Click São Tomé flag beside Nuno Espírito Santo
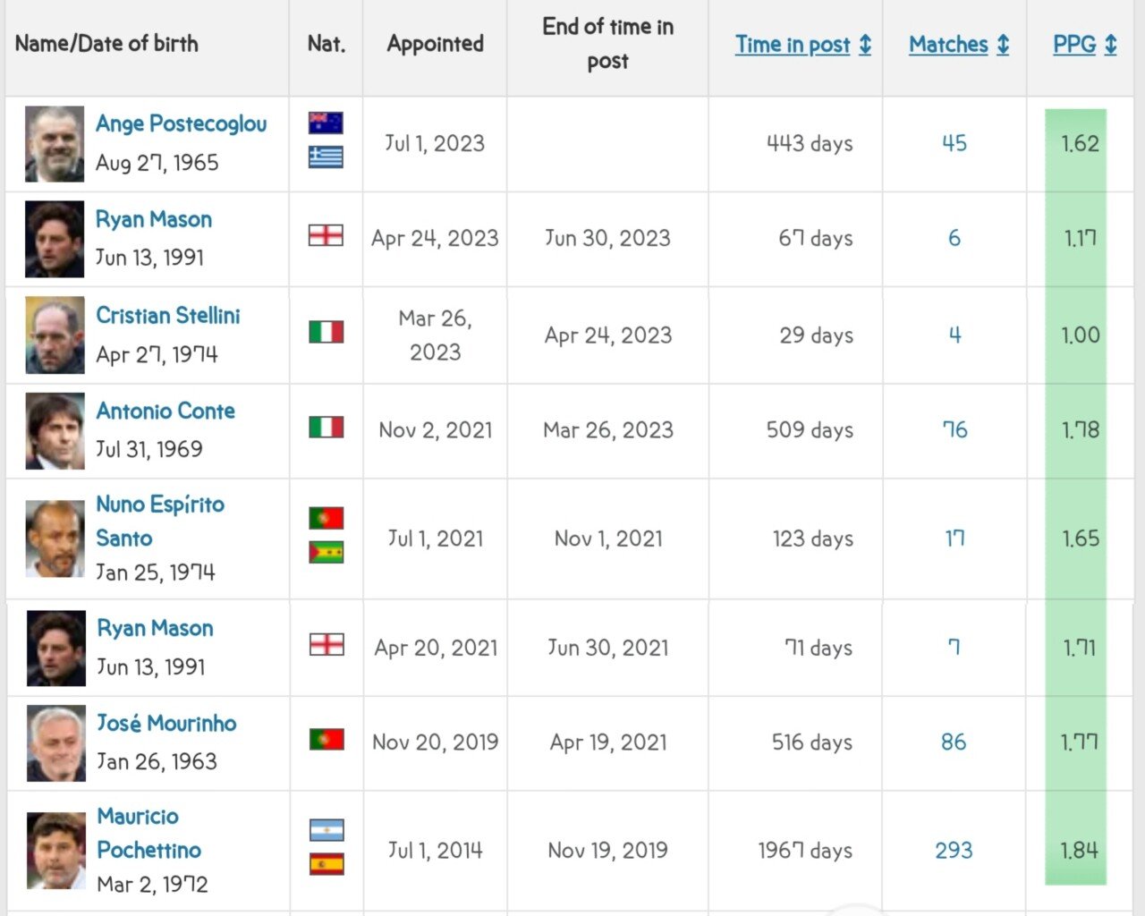The image size is (1145, 916). click(327, 553)
